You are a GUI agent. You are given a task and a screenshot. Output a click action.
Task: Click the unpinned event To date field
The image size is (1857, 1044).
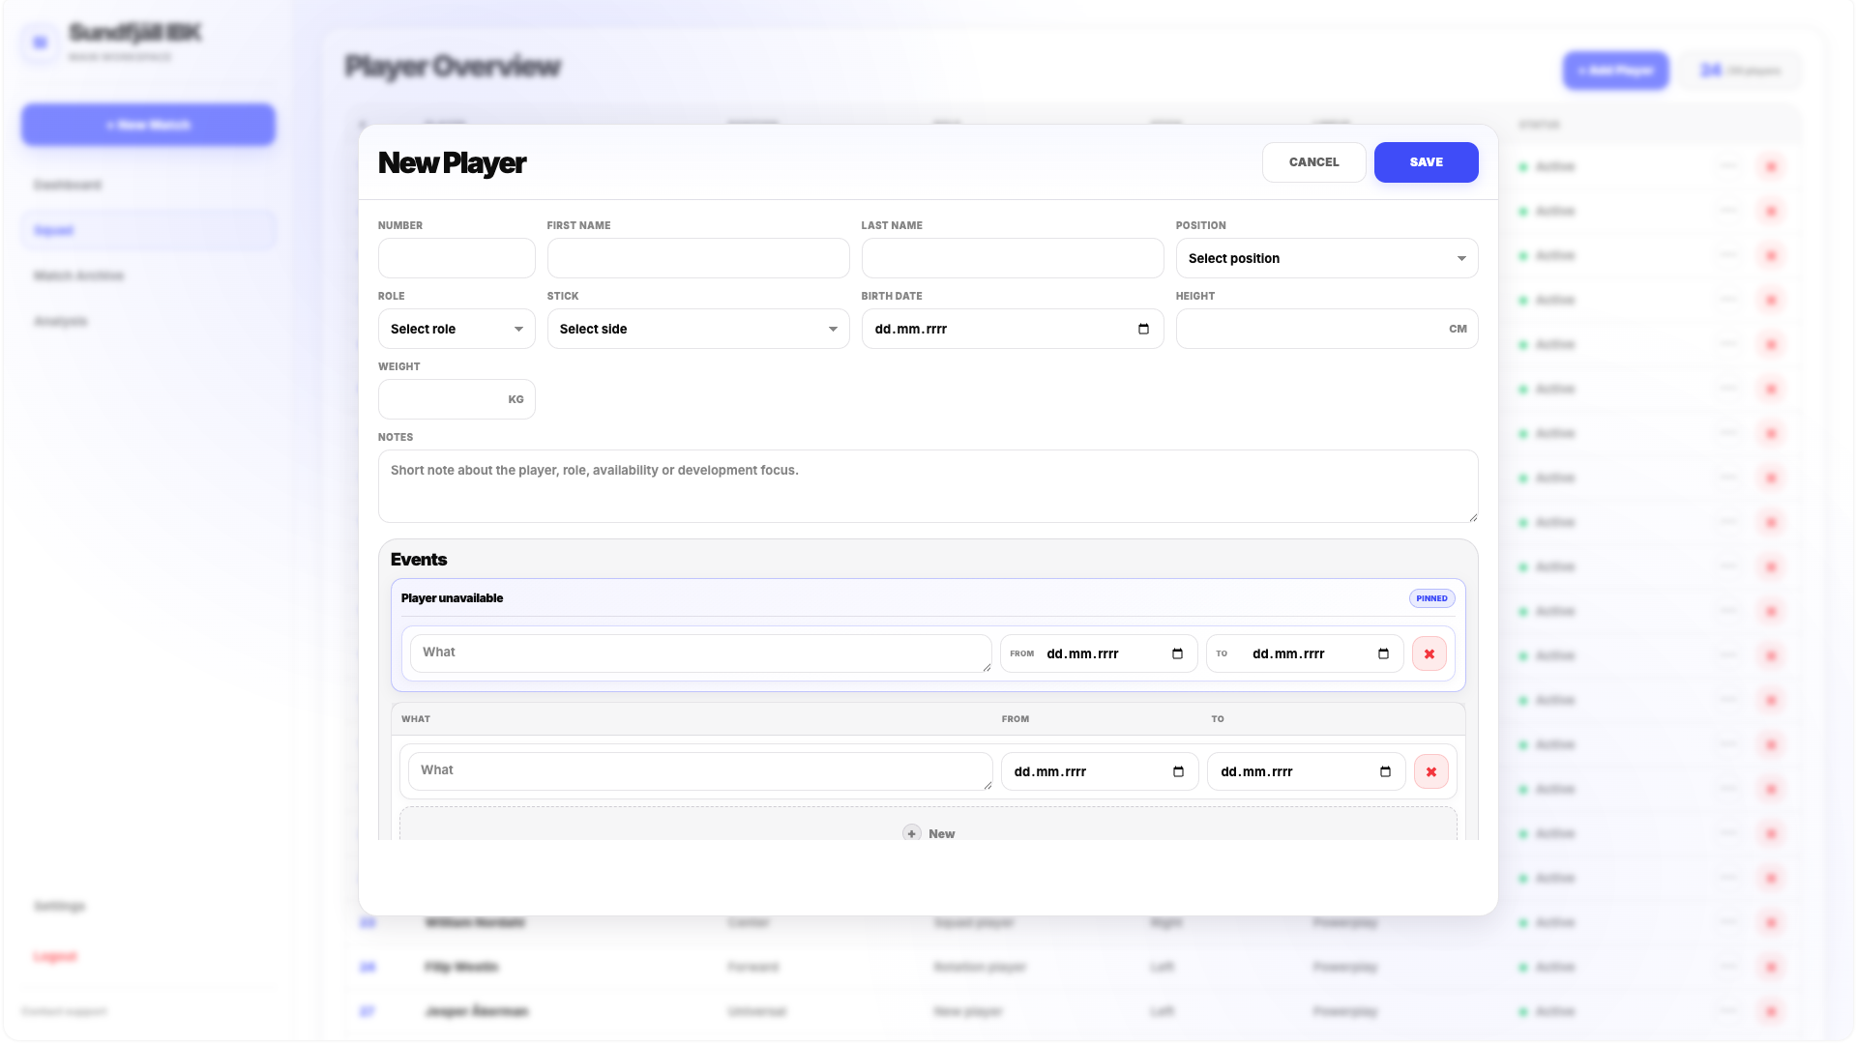point(1306,771)
